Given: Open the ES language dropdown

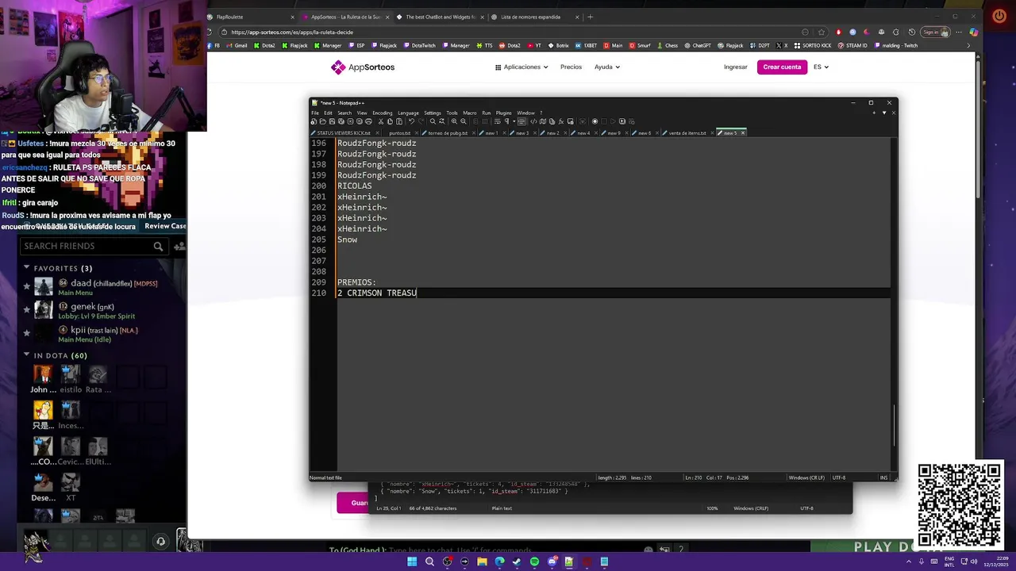Looking at the screenshot, I should pos(821,67).
